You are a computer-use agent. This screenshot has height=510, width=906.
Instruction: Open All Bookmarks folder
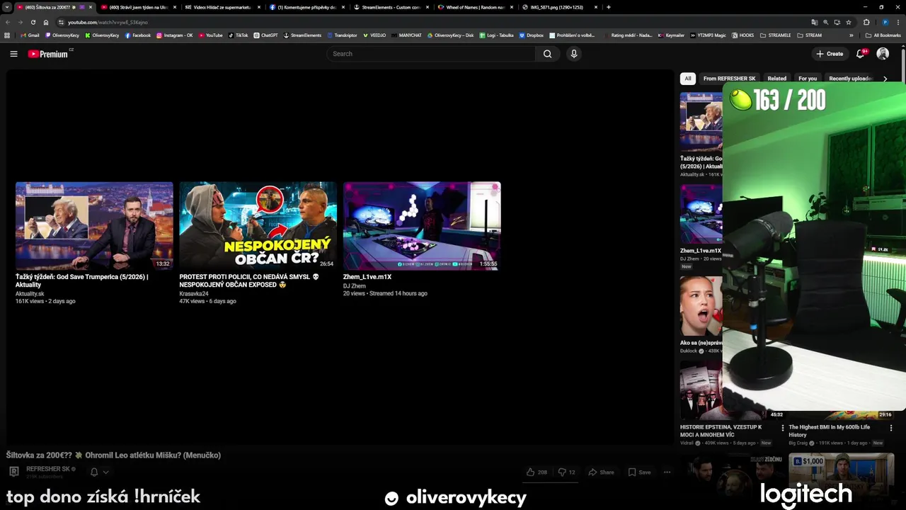click(883, 35)
